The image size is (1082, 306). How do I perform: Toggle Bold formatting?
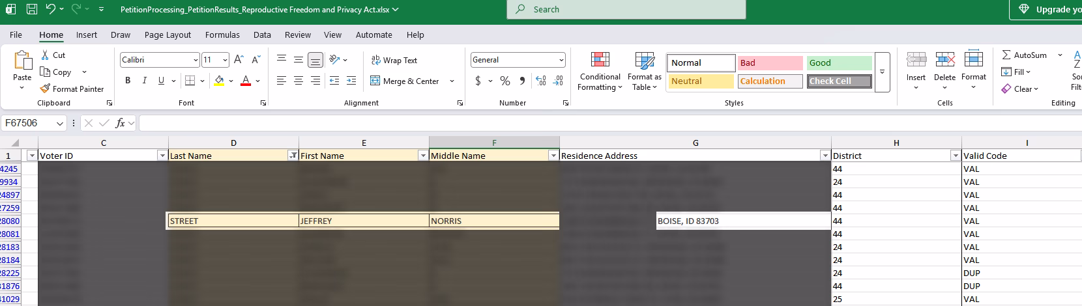coord(128,81)
